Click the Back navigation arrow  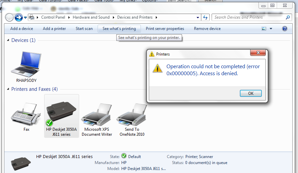point(9,18)
